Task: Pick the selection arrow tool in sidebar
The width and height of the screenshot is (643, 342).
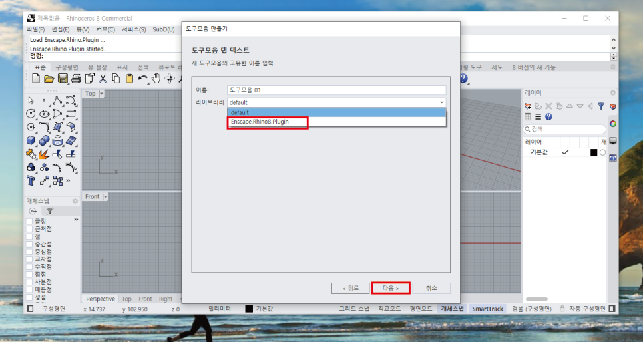Action: pyautogui.click(x=31, y=100)
